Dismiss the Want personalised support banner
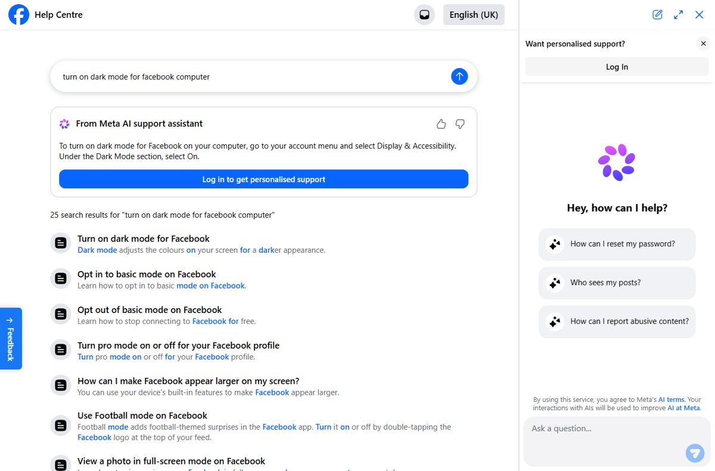Image resolution: width=715 pixels, height=471 pixels. 703,44
